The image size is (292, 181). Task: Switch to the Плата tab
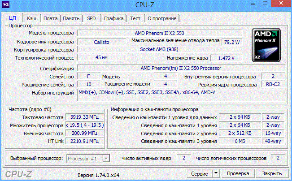pyautogui.click(x=51, y=18)
